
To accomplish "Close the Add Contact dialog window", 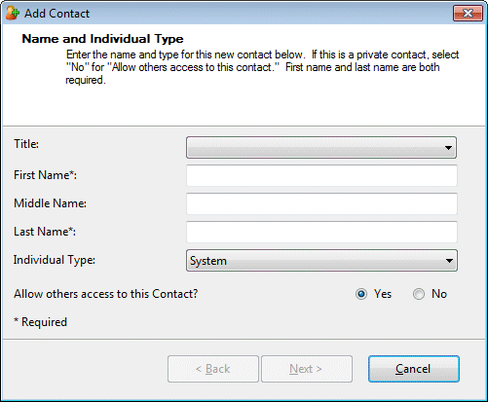I will click(x=468, y=14).
